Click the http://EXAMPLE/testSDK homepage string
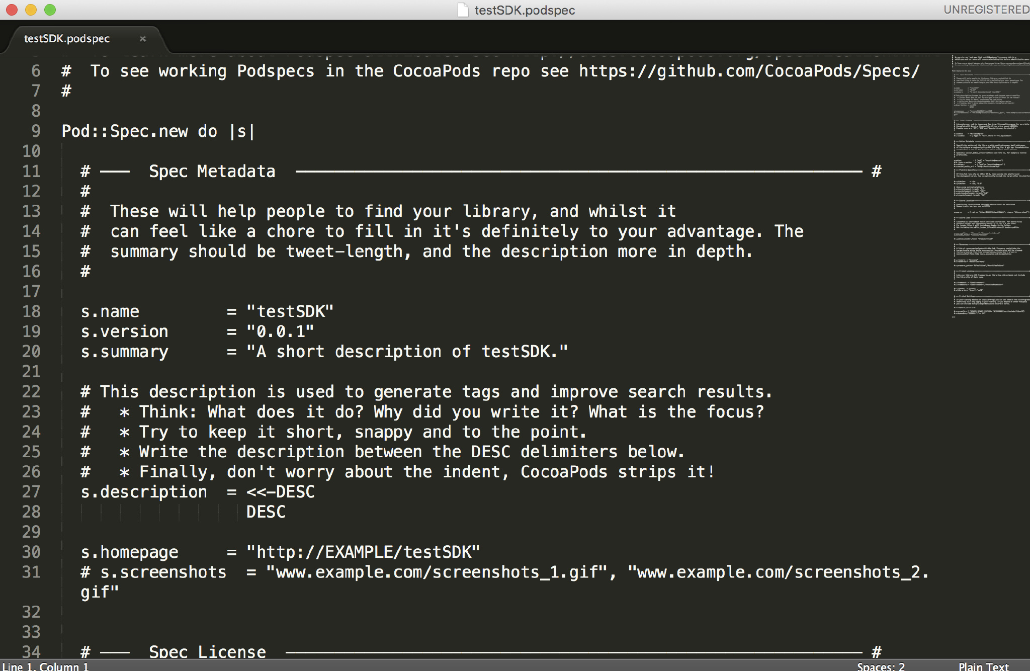The width and height of the screenshot is (1030, 671). coord(363,552)
